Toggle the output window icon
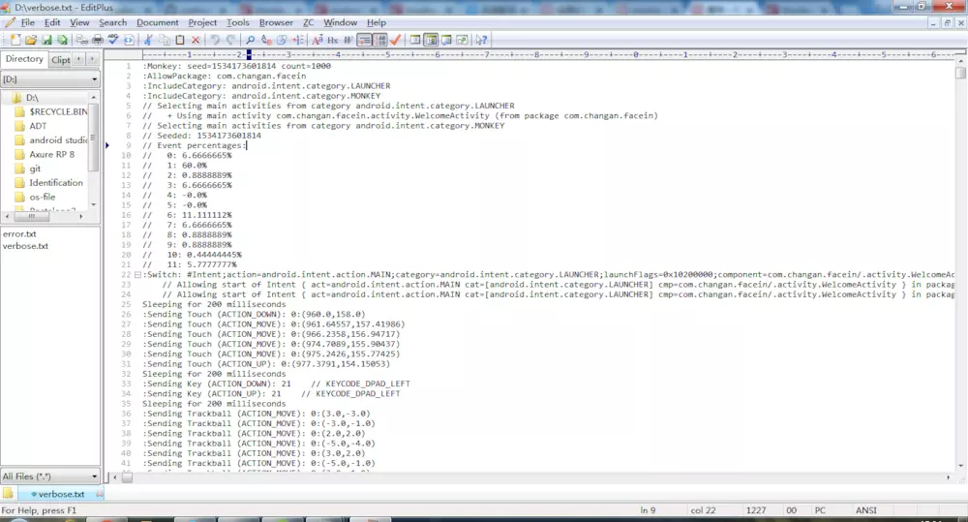The image size is (968, 522). pyautogui.click(x=446, y=40)
